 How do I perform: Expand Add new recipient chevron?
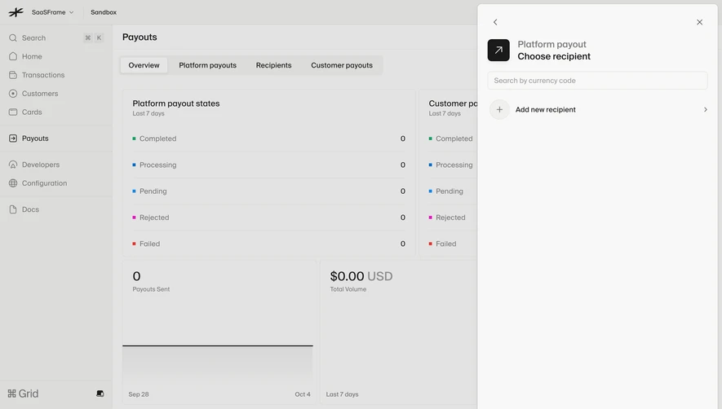(x=706, y=109)
